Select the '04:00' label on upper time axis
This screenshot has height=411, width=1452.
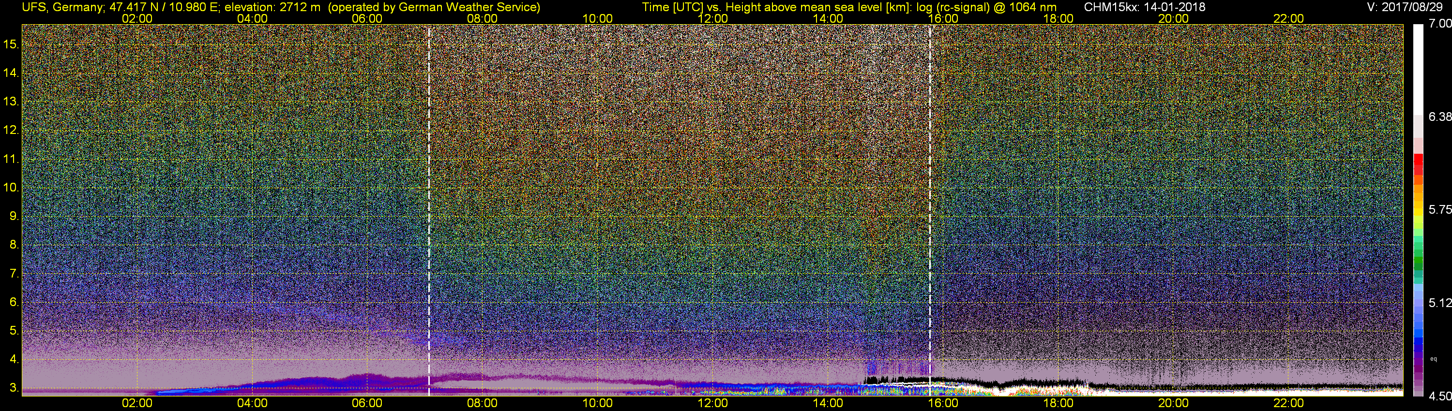252,18
